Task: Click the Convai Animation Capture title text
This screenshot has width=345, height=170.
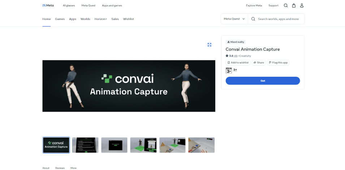Action: 253,49
